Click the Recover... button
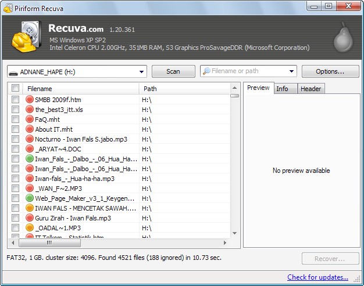364x286 pixels. (x=330, y=258)
